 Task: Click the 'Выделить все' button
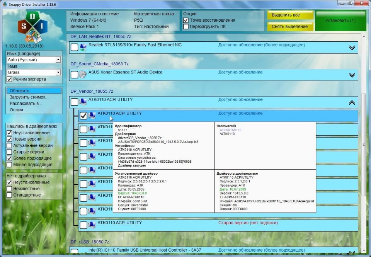tap(290, 15)
